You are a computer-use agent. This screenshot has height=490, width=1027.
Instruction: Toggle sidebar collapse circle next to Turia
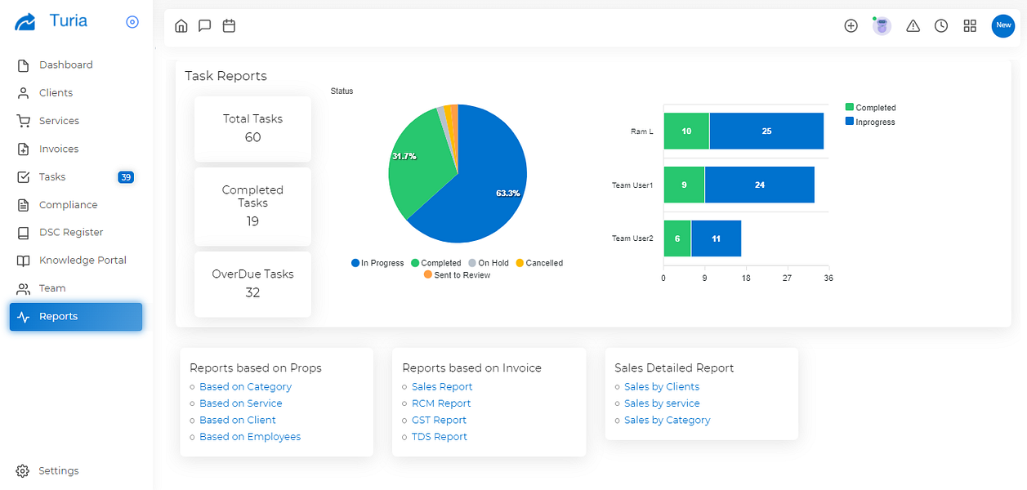point(132,22)
